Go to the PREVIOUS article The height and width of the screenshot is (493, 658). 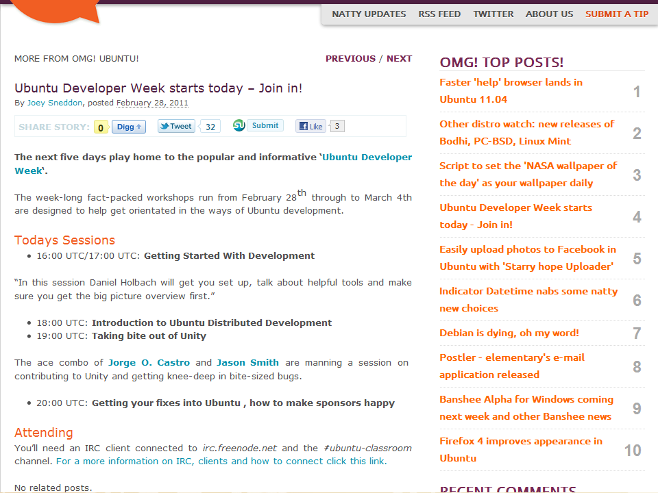[x=350, y=58]
